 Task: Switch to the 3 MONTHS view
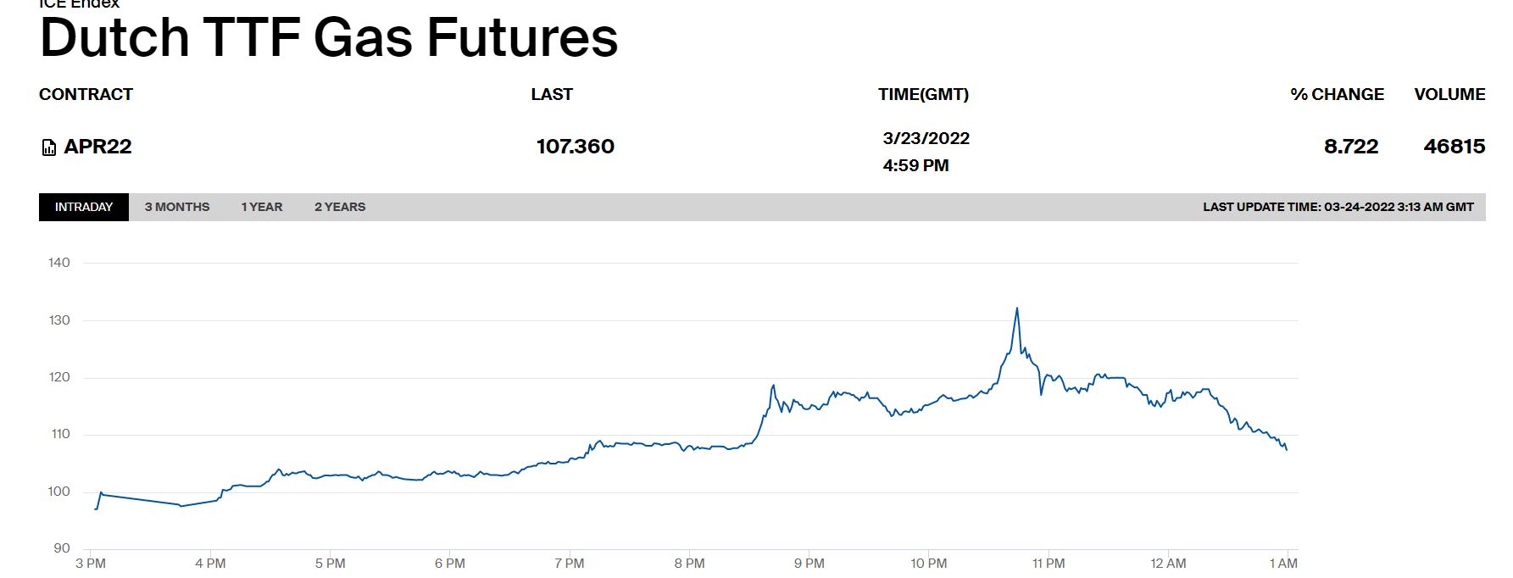[x=177, y=207]
